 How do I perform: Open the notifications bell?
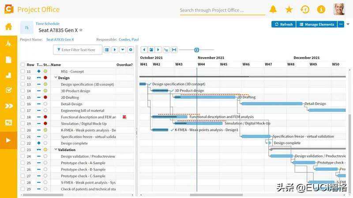pos(273,9)
